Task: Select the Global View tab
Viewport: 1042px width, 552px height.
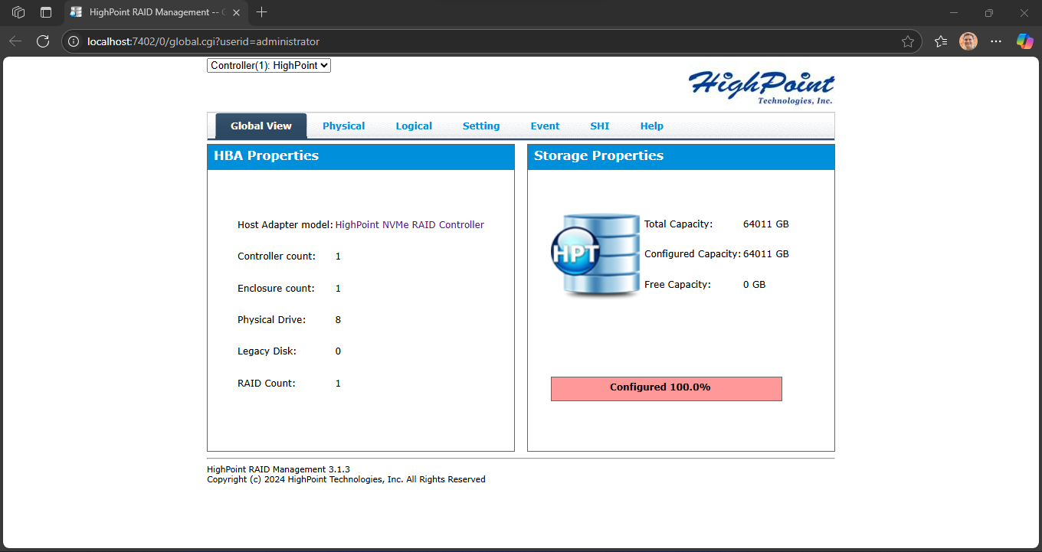Action: click(x=260, y=126)
